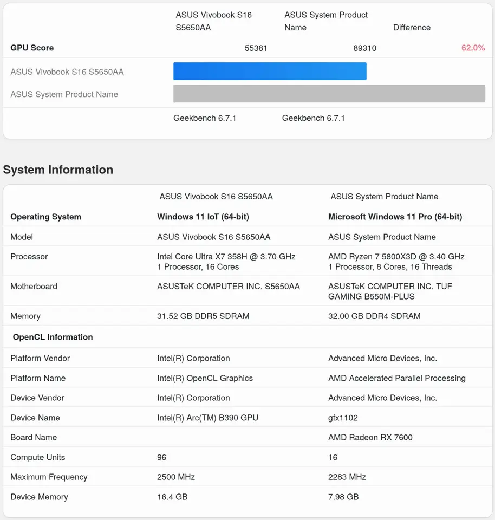This screenshot has height=520, width=495.
Task: Click the 62.0% difference value
Action: 473,48
